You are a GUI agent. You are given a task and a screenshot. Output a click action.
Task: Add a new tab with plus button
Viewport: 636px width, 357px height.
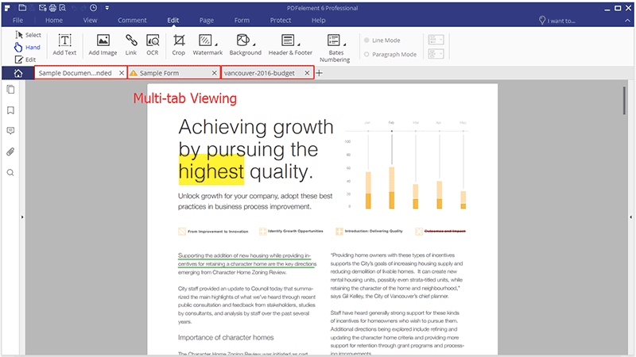pos(320,73)
